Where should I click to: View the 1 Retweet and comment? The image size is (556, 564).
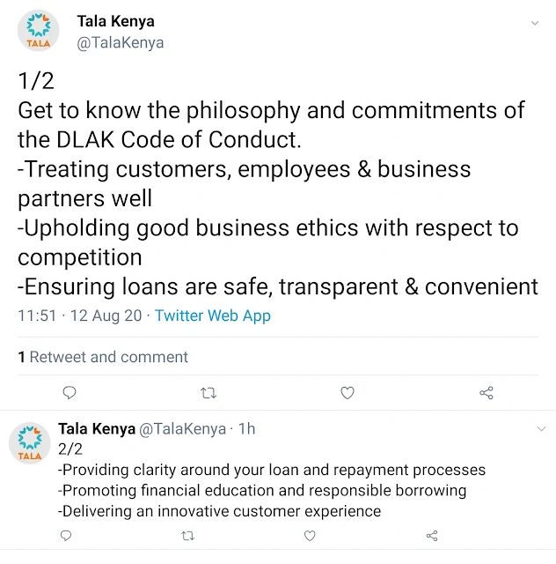tap(103, 357)
